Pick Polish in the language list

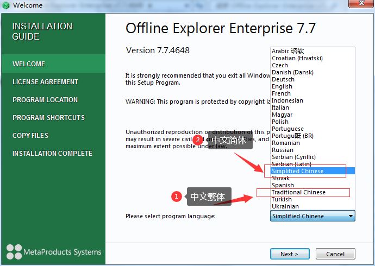pyautogui.click(x=312, y=122)
